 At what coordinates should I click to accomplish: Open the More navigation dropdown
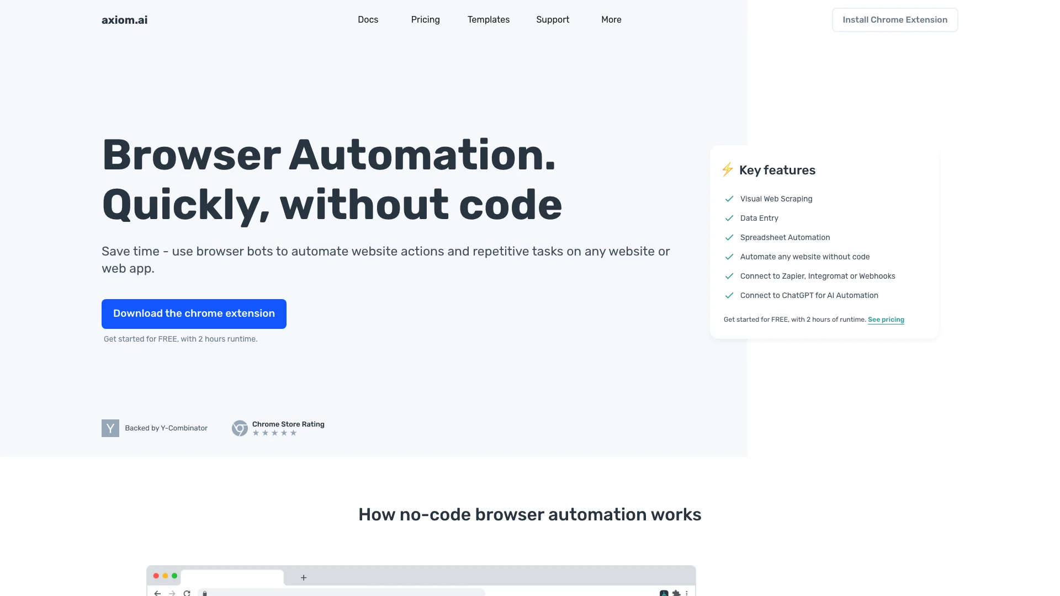(x=611, y=20)
